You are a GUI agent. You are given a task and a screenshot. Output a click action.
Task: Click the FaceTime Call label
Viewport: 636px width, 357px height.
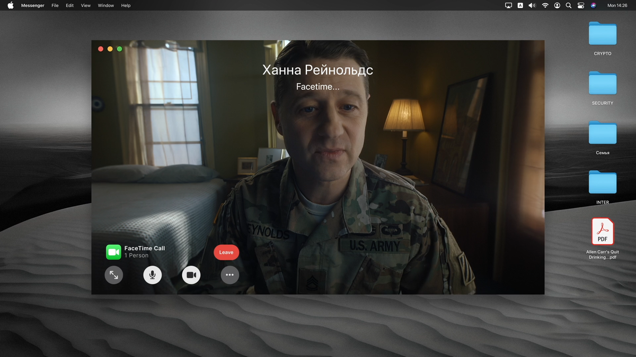tap(145, 248)
